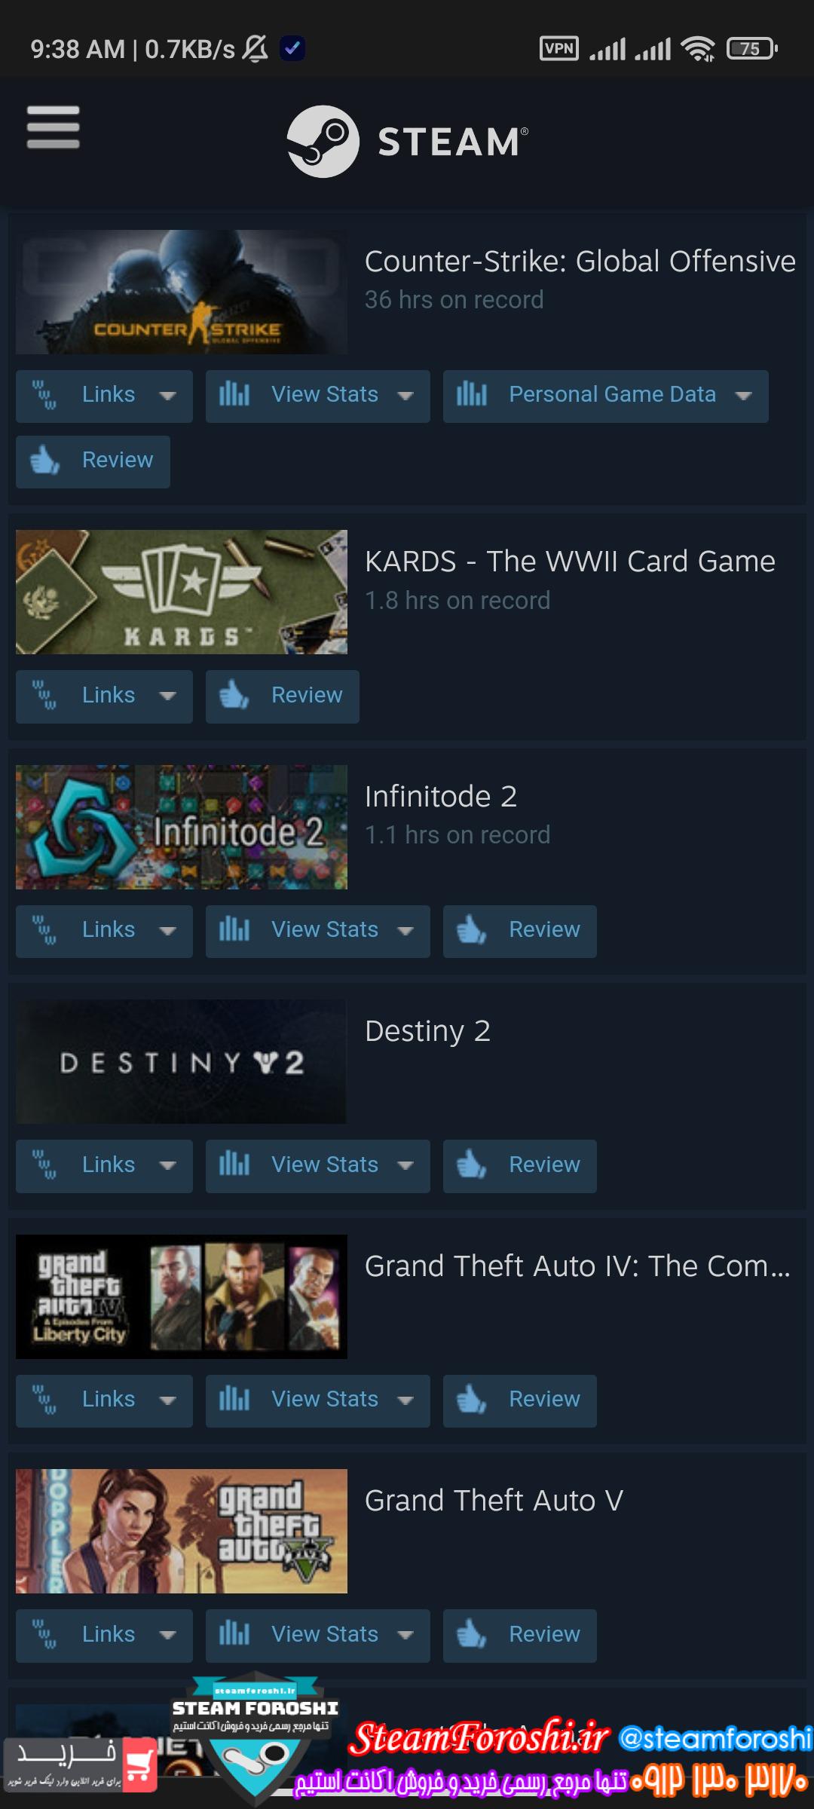Open Counter-Strike: Global Offensive title link

coord(580,262)
